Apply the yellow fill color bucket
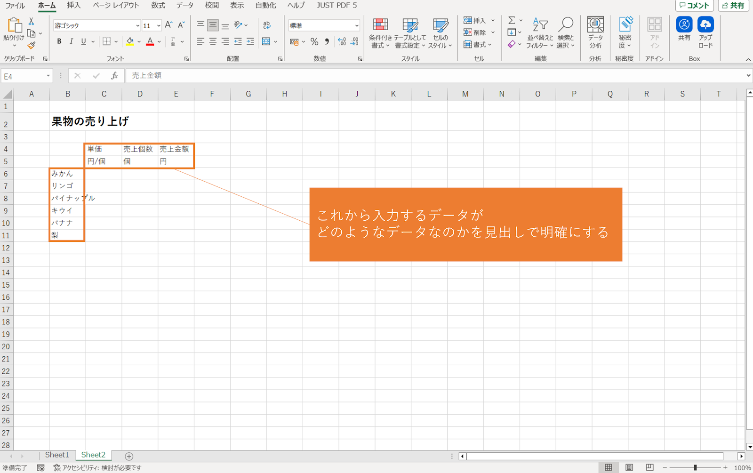 [x=130, y=41]
